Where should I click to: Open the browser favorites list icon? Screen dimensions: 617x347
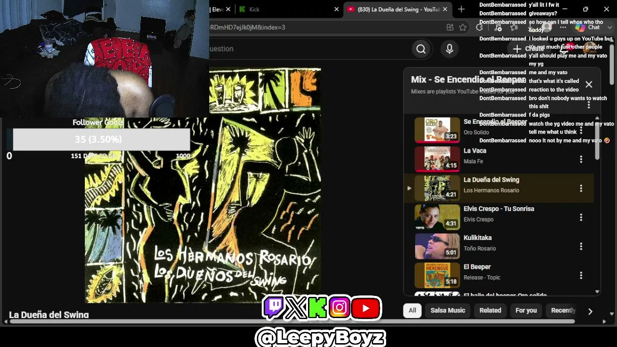click(514, 27)
